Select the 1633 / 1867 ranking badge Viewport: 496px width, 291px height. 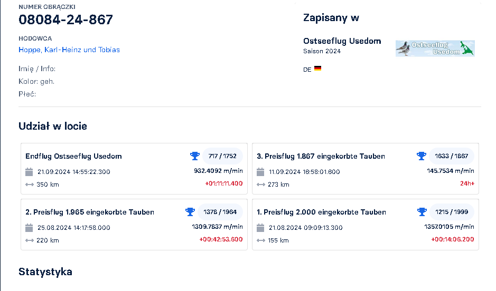tap(451, 156)
